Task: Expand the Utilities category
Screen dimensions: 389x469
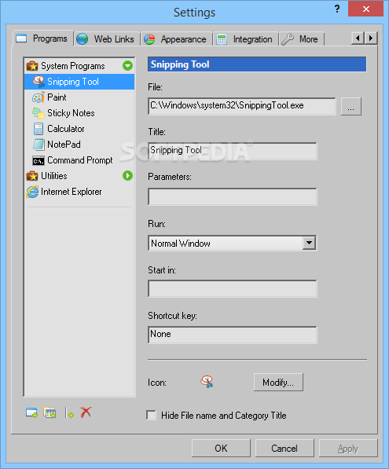Action: [128, 175]
